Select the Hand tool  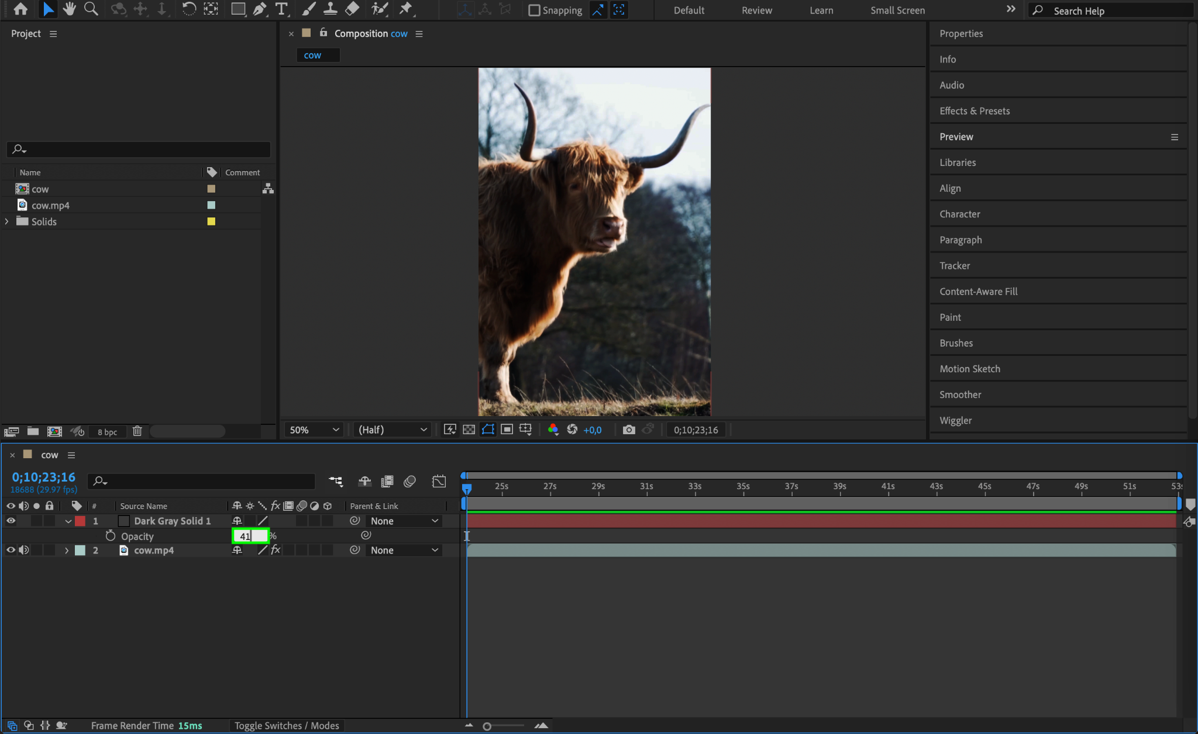coord(70,9)
